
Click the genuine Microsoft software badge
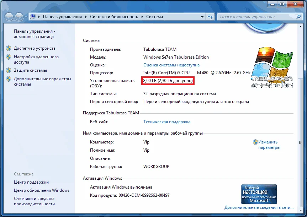coord(259,194)
